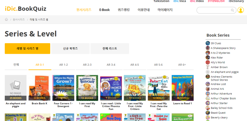247x121 pixels.
Task: Open the A New Dog book cover
Action: [111, 117]
